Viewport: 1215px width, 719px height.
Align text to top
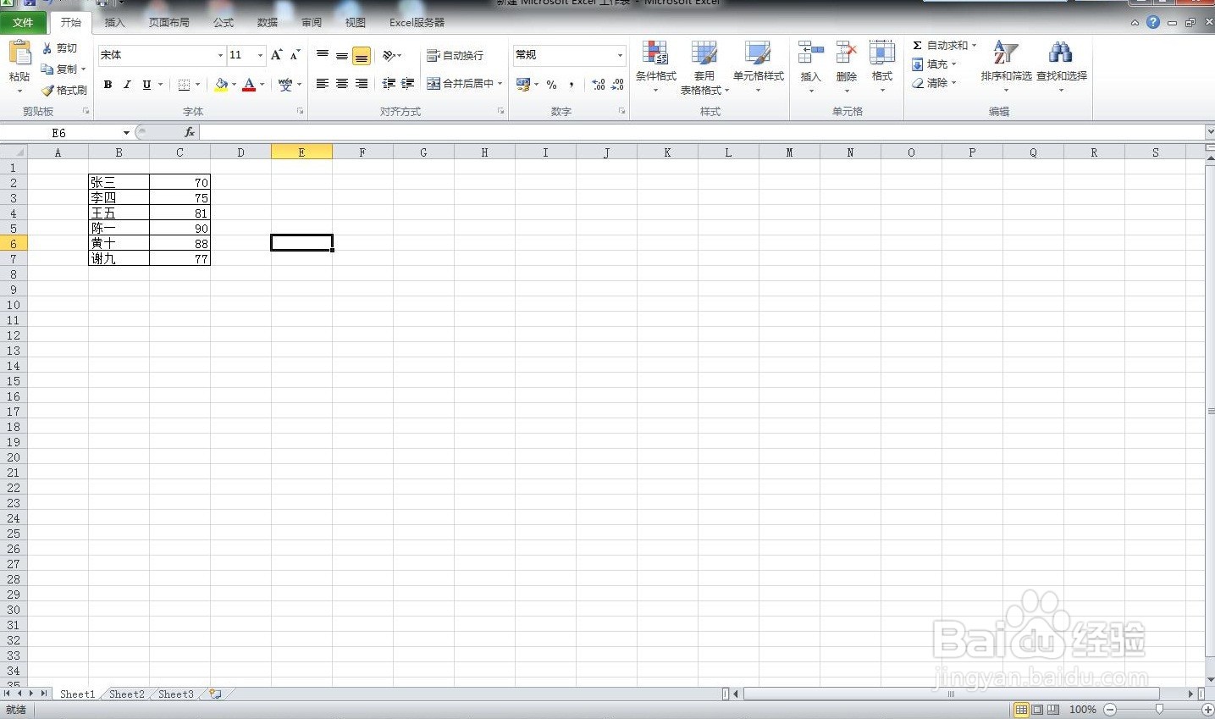pyautogui.click(x=323, y=55)
